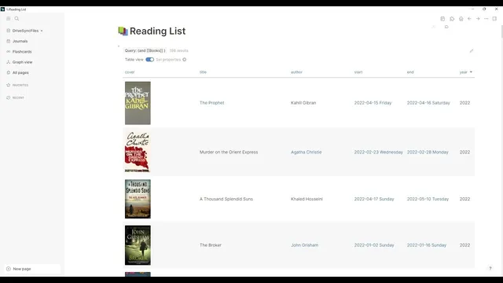The image size is (503, 283).
Task: Sort by the author column header
Action: pyautogui.click(x=297, y=72)
